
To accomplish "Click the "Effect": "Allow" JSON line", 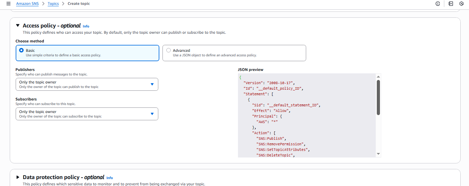I will point(271,111).
